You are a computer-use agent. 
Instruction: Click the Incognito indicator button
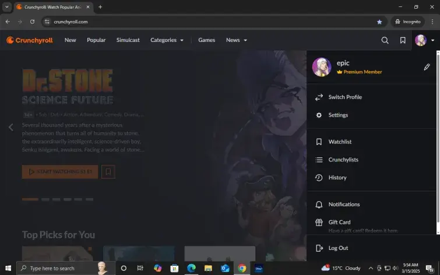click(x=408, y=22)
